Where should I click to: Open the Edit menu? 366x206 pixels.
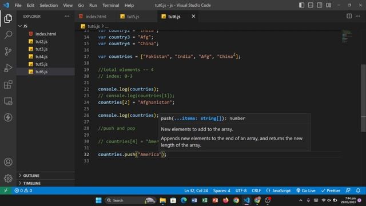[x=30, y=5]
